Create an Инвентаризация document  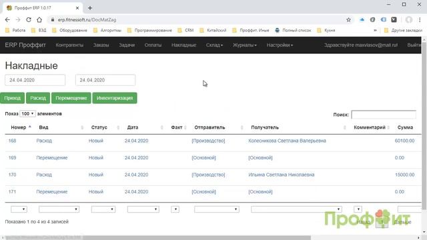pyautogui.click(x=115, y=98)
